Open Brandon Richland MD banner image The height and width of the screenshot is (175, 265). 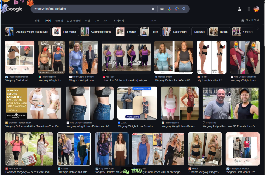click(x=33, y=103)
